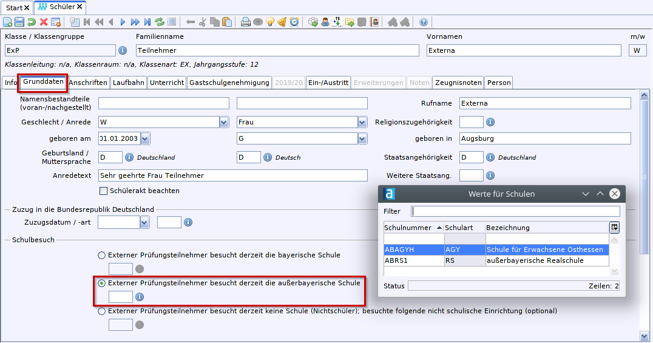This screenshot has width=653, height=343.
Task: Close the Schüler window tab
Action: 80,7
